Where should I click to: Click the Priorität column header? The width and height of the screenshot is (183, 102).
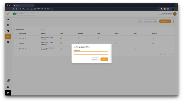coord(154,34)
